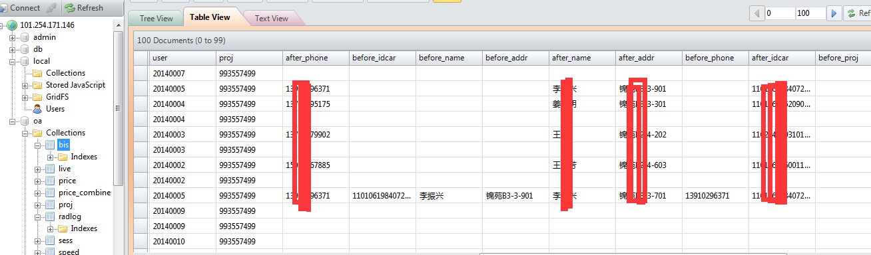Select the price collection table icon
Image resolution: width=871 pixels, height=255 pixels.
tap(50, 181)
